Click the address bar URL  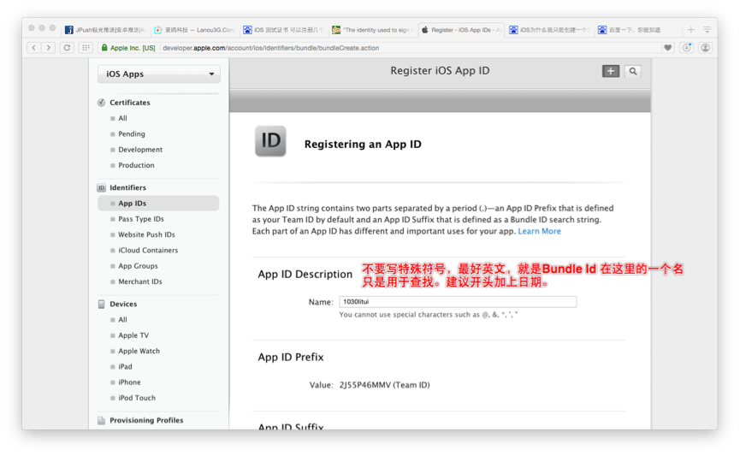[271, 48]
